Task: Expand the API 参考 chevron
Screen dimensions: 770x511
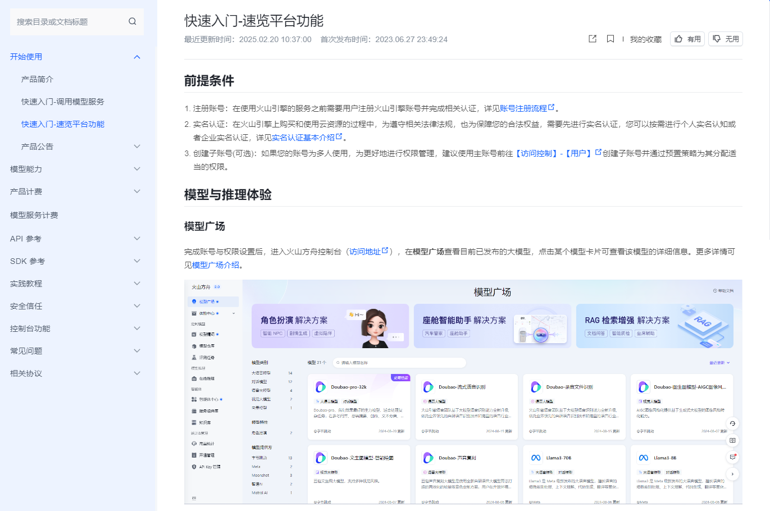Action: coord(137,239)
